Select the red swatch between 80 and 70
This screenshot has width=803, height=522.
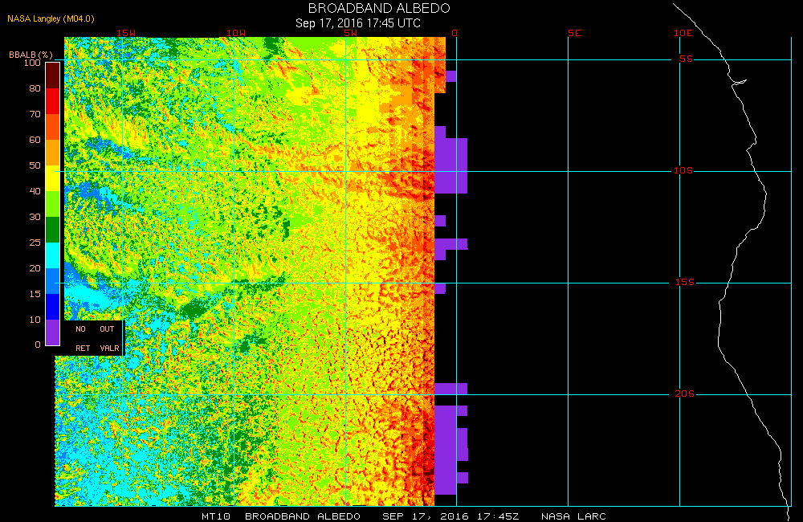click(53, 101)
